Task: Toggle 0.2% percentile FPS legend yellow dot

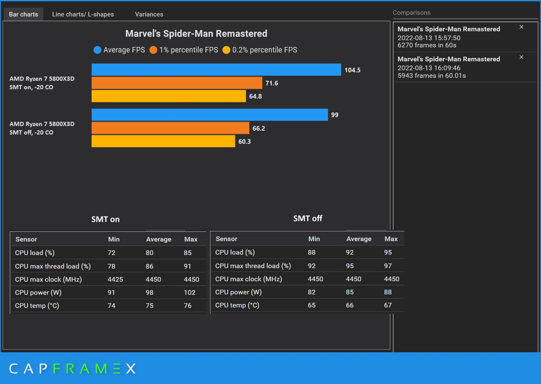Action: [226, 50]
